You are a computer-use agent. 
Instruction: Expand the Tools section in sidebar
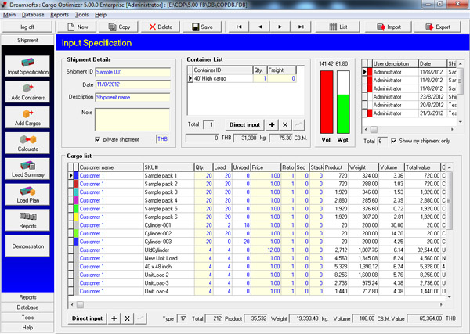tap(27, 318)
